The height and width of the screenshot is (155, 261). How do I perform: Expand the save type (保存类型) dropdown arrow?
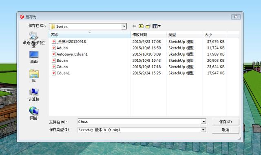[x=203, y=130]
